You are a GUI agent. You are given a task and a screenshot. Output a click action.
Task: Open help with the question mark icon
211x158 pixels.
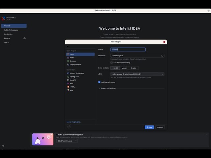pos(69,127)
